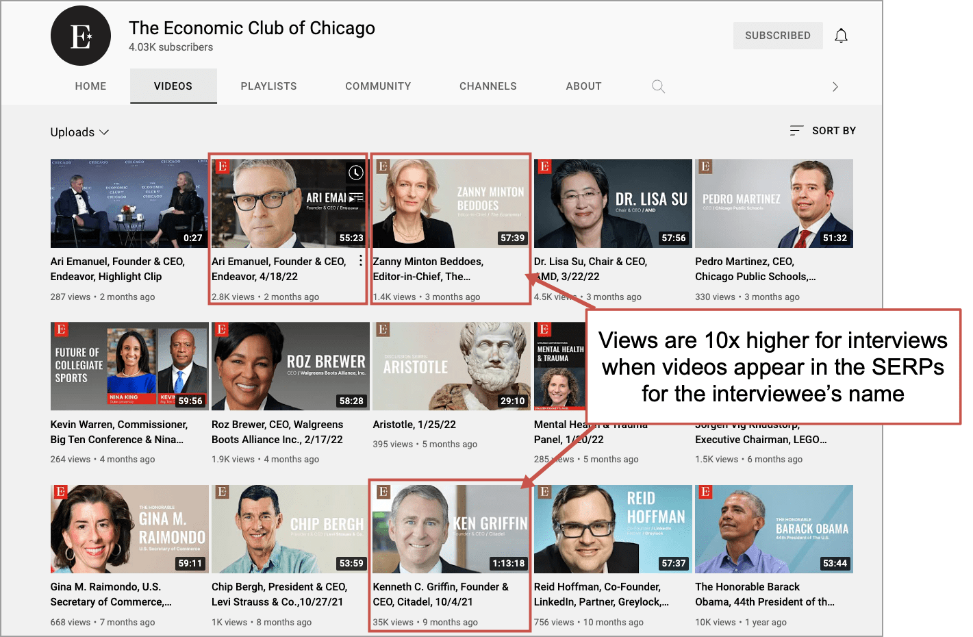Open the Sort By menu
Viewport: 973px width, 637px height.
click(822, 130)
